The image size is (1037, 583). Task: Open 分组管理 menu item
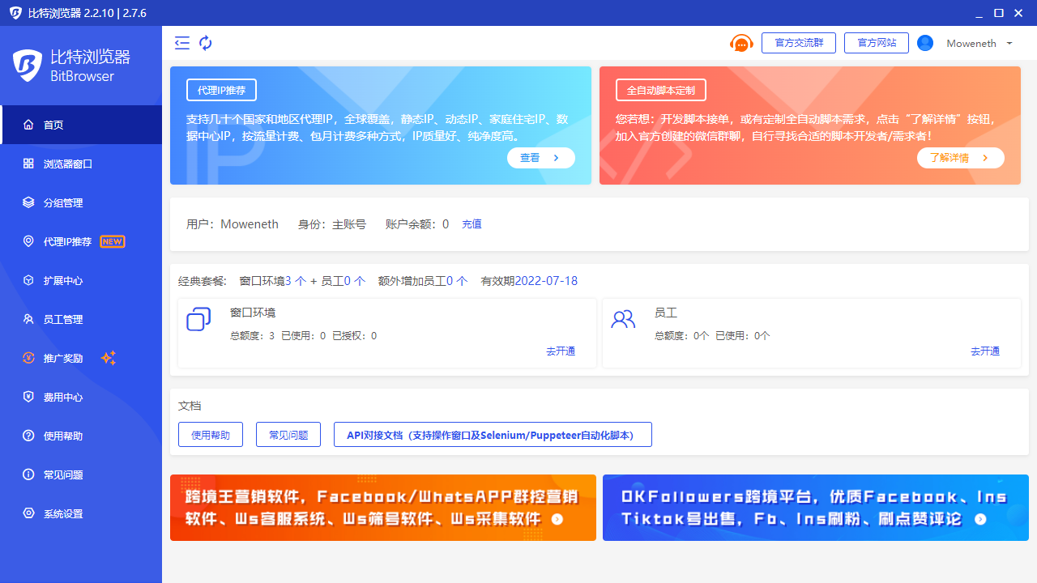click(81, 202)
